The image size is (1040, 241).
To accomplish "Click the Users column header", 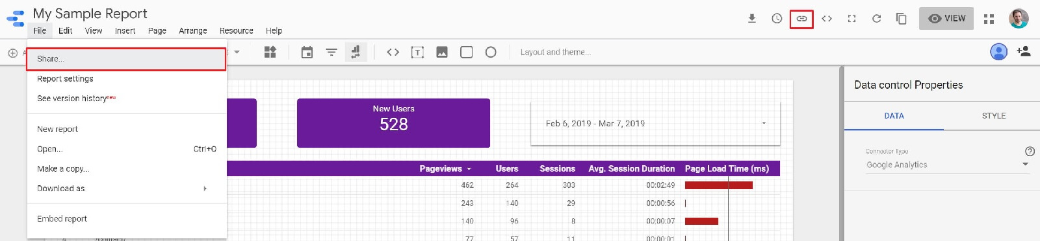I will (x=507, y=168).
